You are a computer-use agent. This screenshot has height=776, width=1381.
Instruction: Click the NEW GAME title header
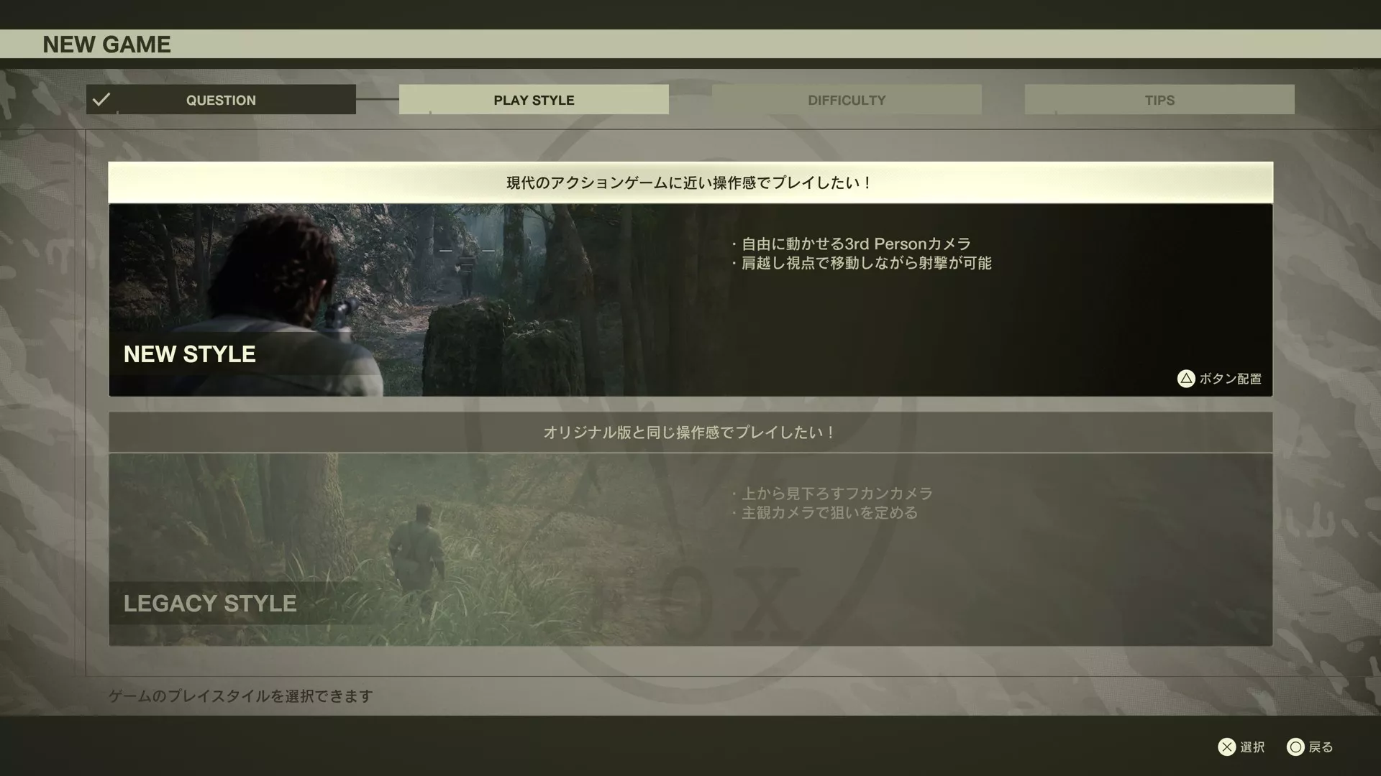[106, 45]
